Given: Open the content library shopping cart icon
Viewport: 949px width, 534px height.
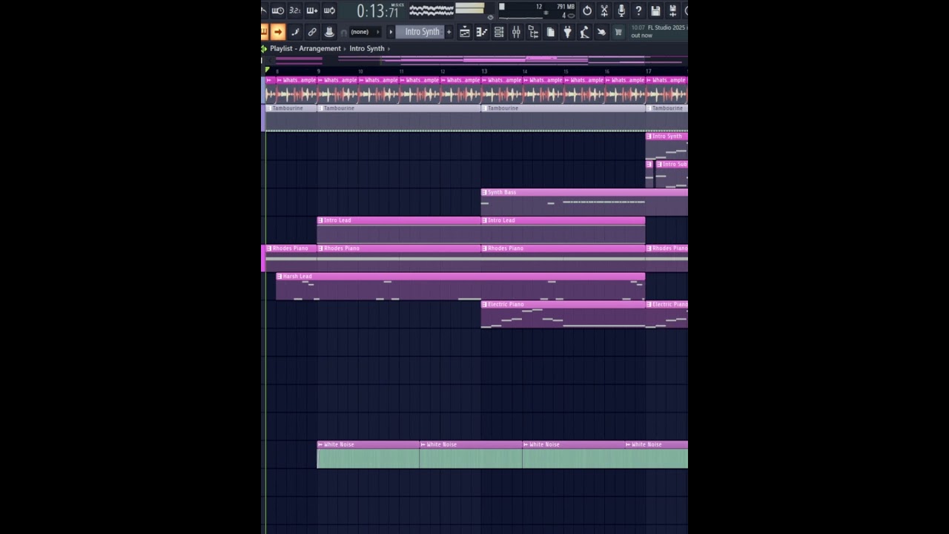Looking at the screenshot, I should pyautogui.click(x=618, y=32).
